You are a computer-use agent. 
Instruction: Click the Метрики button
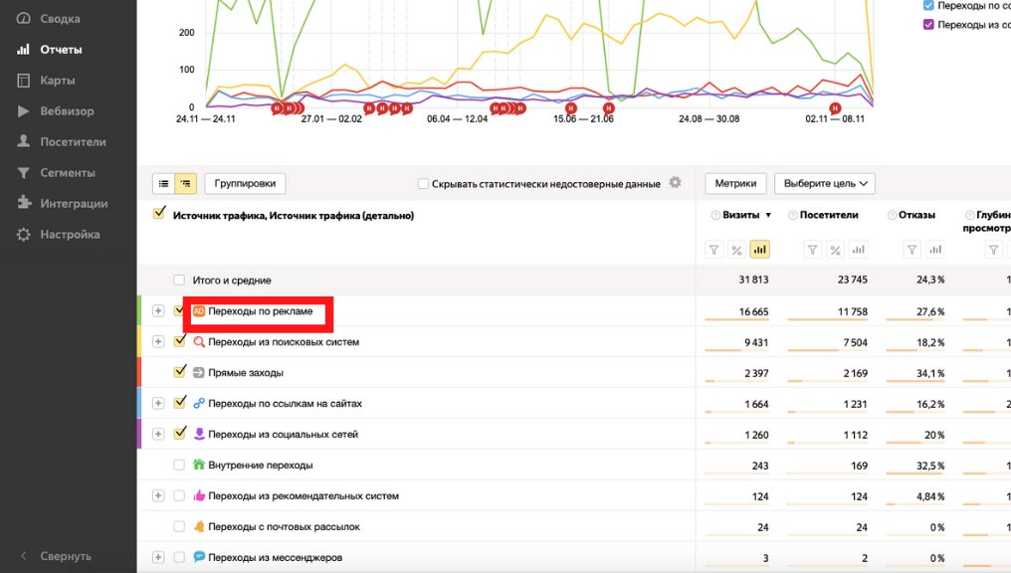tap(736, 183)
